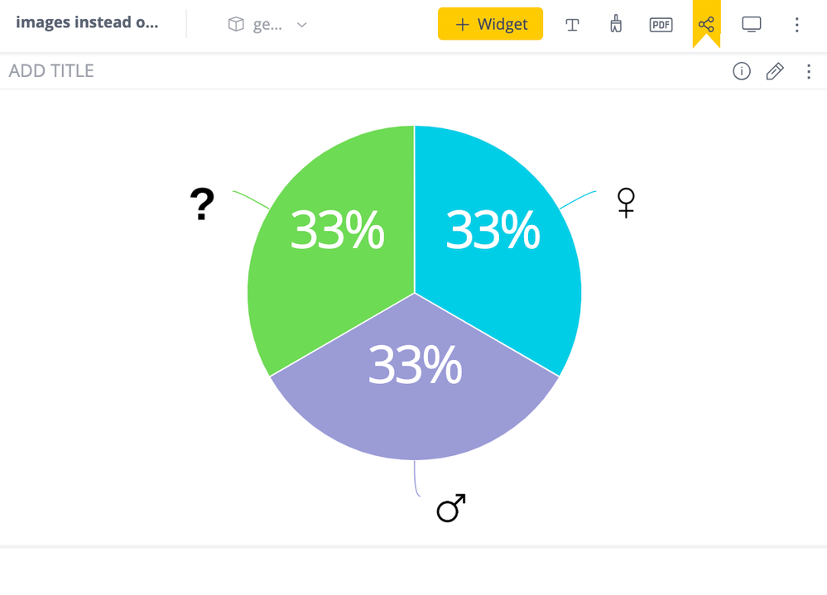827x595 pixels.
Task: Expand the data source dropdown chevron
Action: [x=302, y=25]
